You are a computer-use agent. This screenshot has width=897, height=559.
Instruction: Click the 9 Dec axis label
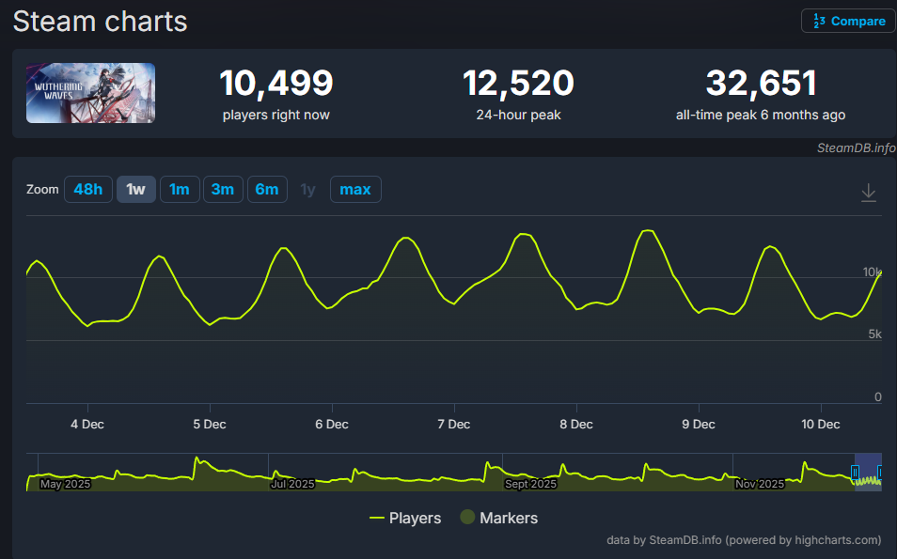click(699, 424)
